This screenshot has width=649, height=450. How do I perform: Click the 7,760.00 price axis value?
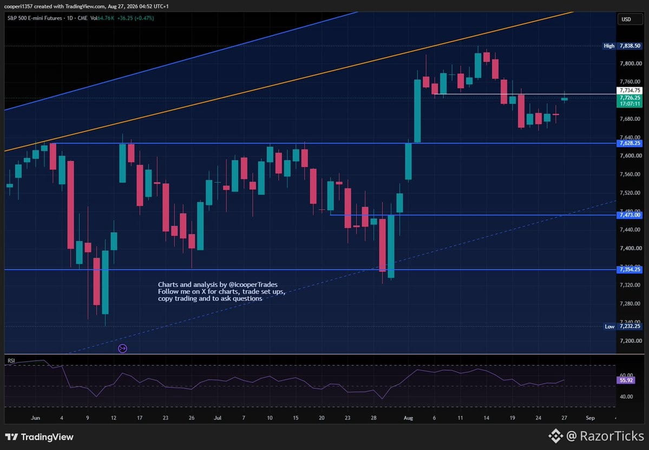[x=631, y=82]
